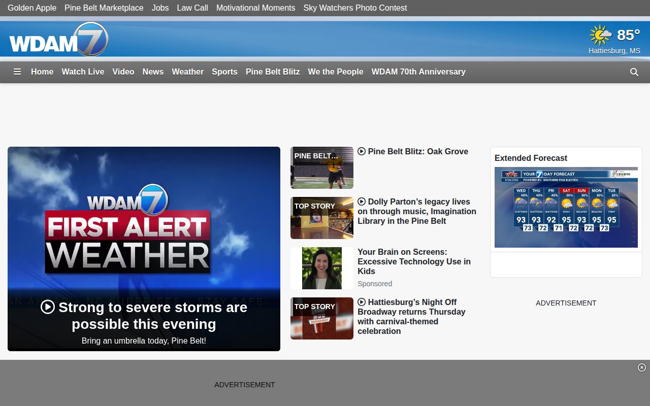Open the News menu item
The image size is (650, 406).
[153, 72]
